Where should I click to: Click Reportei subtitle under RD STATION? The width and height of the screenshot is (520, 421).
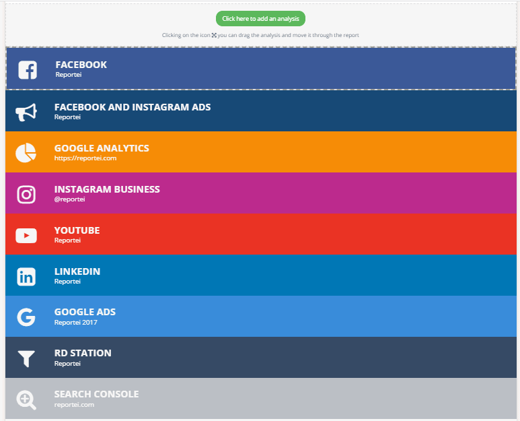point(67,364)
